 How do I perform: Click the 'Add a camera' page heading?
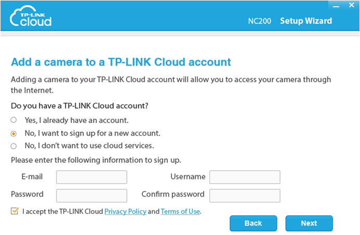[121, 62]
